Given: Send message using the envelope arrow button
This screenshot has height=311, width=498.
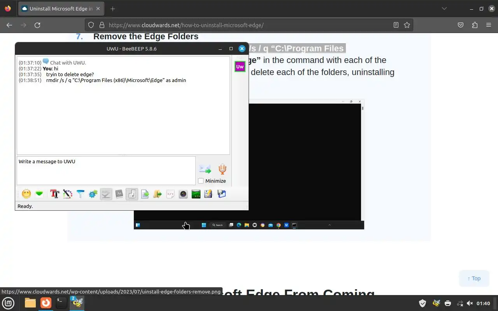Looking at the screenshot, I should (205, 169).
